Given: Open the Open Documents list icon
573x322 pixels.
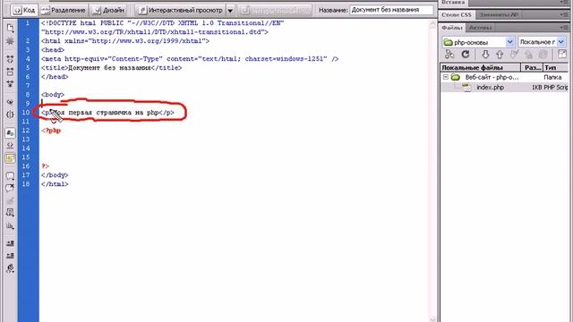Looking at the screenshot, I should (10, 29).
